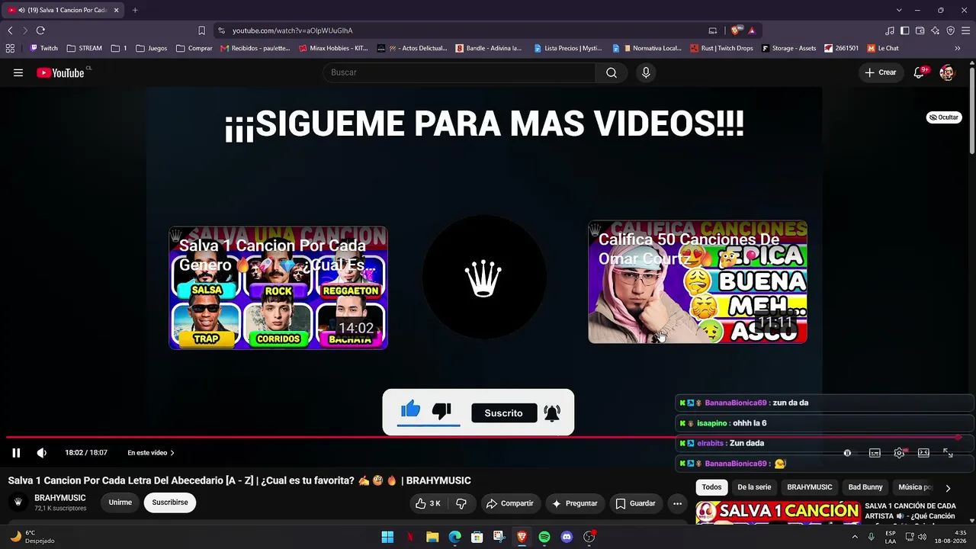The height and width of the screenshot is (549, 976).
Task: Open Spotify from the taskbar
Action: tap(544, 537)
